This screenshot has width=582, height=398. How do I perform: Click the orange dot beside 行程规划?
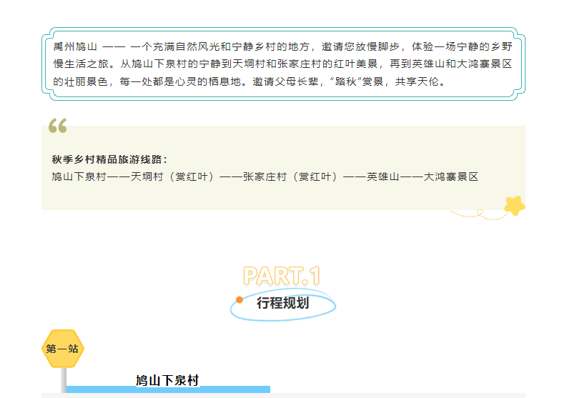click(x=240, y=299)
